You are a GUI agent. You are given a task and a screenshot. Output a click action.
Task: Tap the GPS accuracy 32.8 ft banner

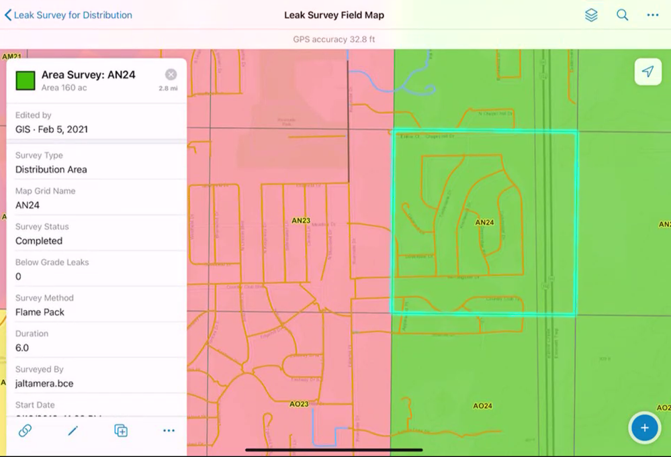pyautogui.click(x=334, y=40)
